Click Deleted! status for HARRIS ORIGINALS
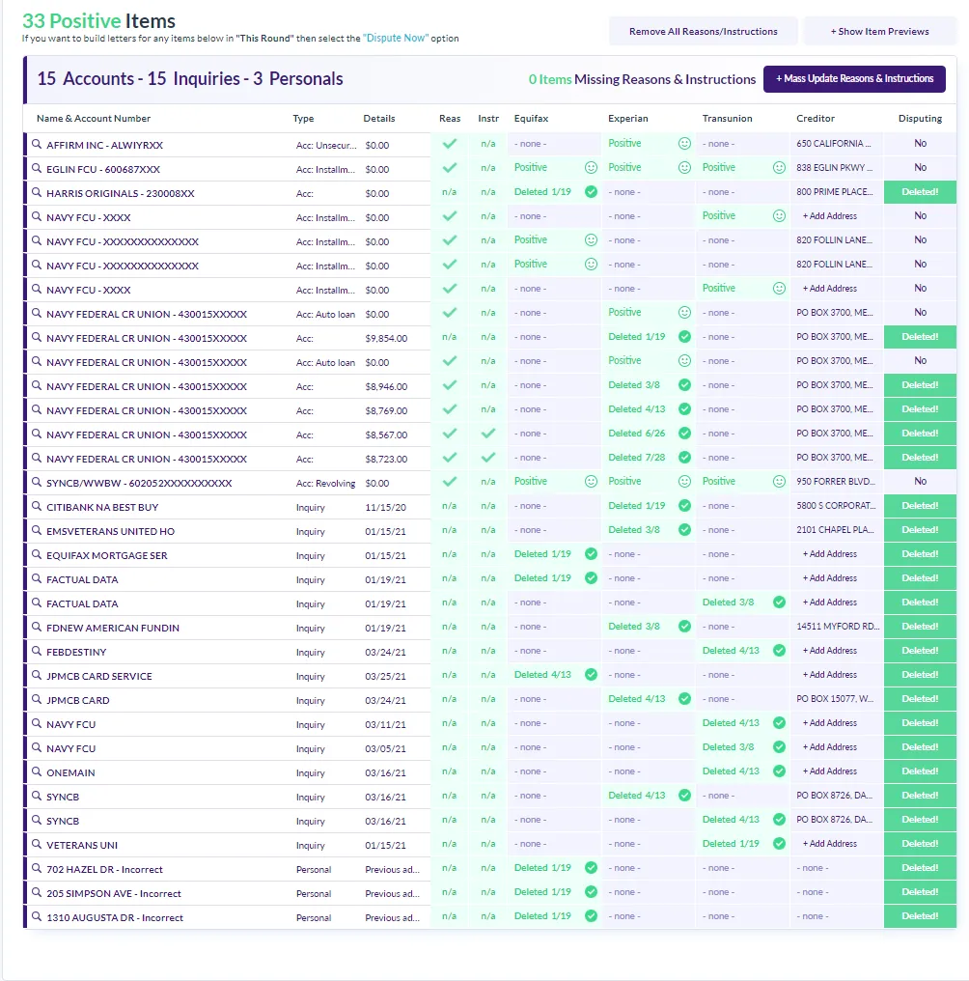The height and width of the screenshot is (981, 969). tap(920, 192)
